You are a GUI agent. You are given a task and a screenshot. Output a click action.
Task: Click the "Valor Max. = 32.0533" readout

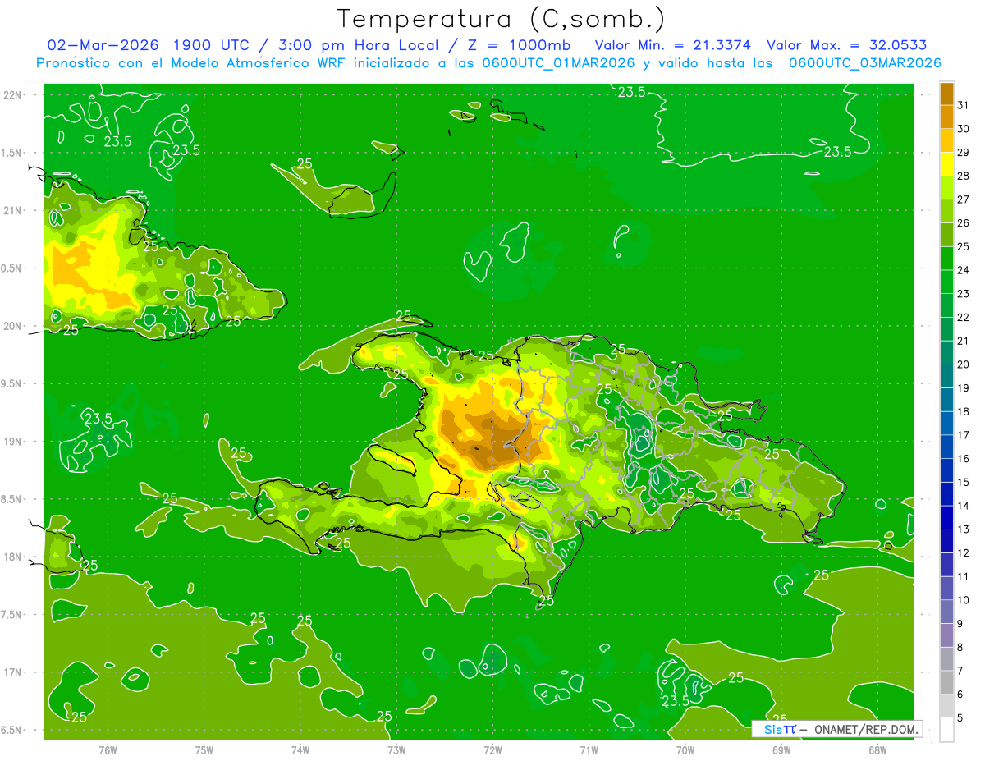[x=847, y=45]
